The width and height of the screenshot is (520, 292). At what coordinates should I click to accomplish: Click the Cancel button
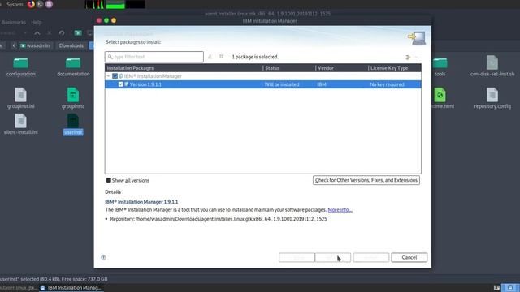click(x=409, y=257)
